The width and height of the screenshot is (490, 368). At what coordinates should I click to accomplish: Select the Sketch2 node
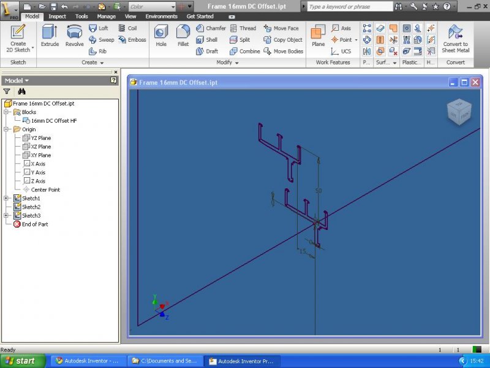click(x=27, y=207)
